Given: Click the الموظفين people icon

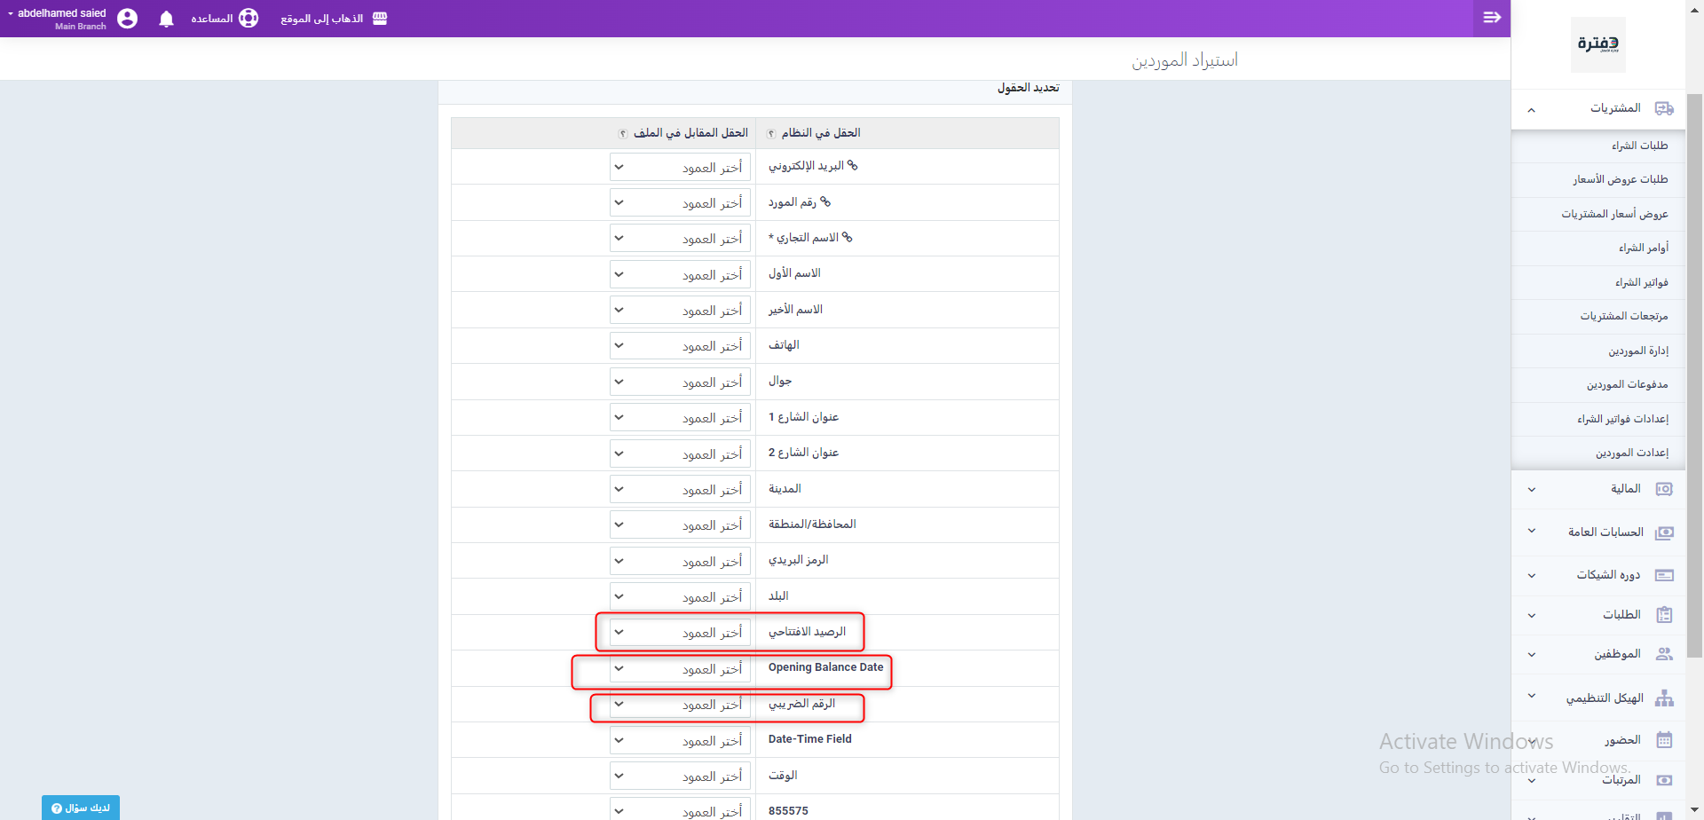Looking at the screenshot, I should pyautogui.click(x=1664, y=654).
